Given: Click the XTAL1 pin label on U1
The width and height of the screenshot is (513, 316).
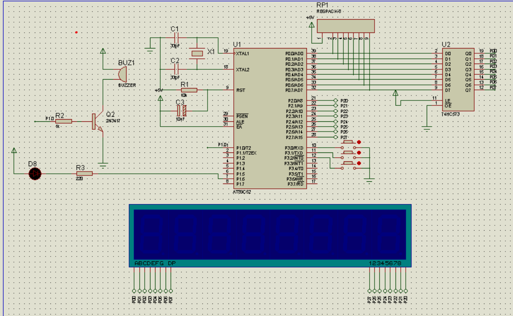Looking at the screenshot, I should 242,53.
